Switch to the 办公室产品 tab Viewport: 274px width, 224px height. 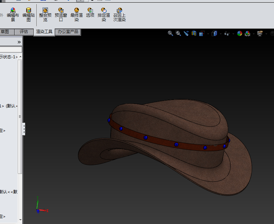coord(68,32)
